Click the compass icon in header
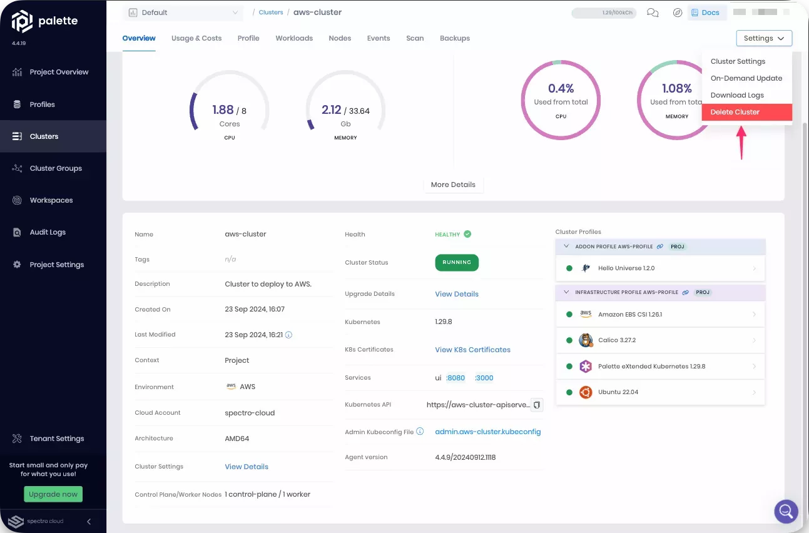The image size is (809, 533). pos(677,13)
